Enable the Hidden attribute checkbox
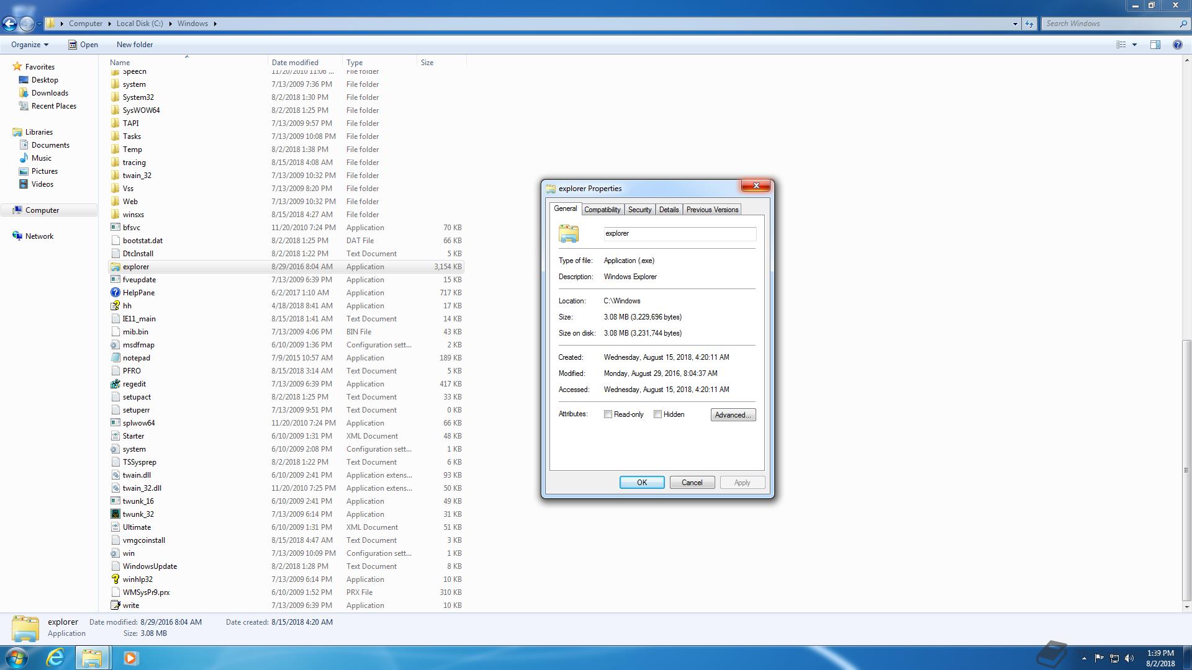Screen dimensions: 1192x670 657,414
